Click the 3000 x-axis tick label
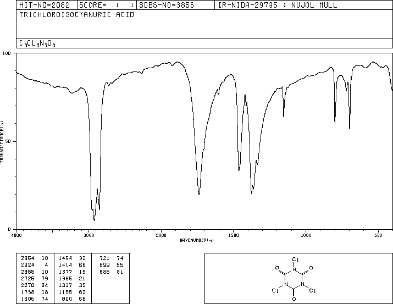The height and width of the screenshot is (304, 393). (88, 235)
